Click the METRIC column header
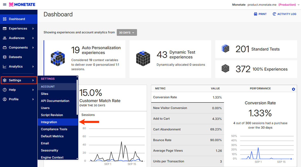 (x=160, y=88)
